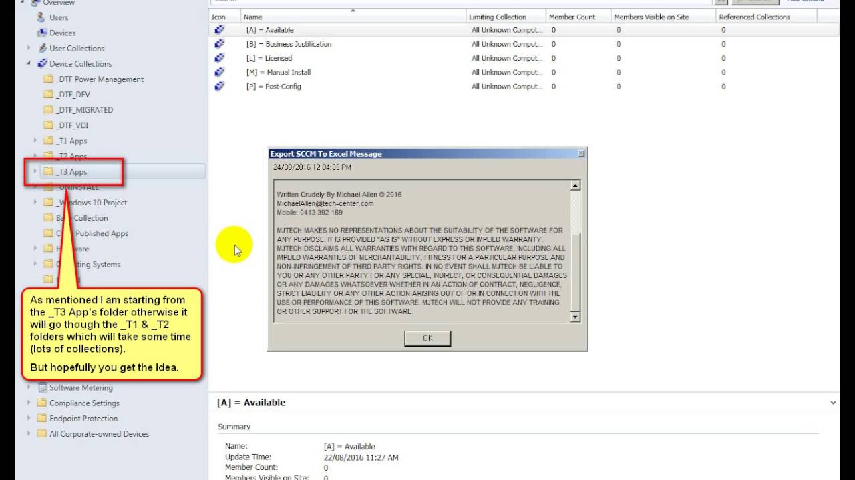Click the message dialog scrollbar thumb
The image size is (855, 480).
pyautogui.click(x=575, y=272)
